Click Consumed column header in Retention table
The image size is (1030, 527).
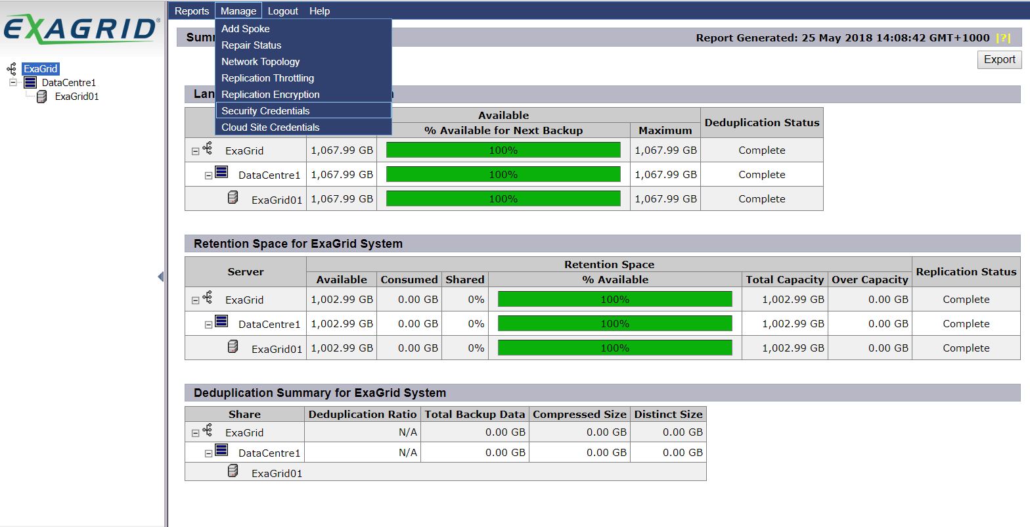pyautogui.click(x=409, y=280)
